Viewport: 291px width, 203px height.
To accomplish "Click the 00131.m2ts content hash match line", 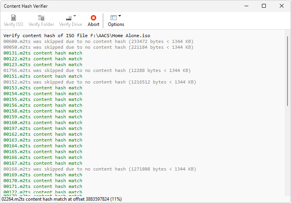I will click(43, 53).
